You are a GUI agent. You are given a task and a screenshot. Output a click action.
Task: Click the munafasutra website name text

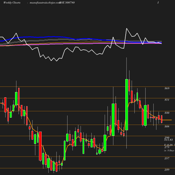click(x=44, y=3)
